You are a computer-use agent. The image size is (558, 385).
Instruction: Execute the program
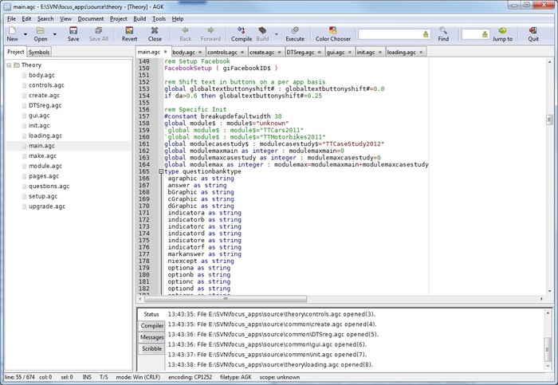(295, 33)
